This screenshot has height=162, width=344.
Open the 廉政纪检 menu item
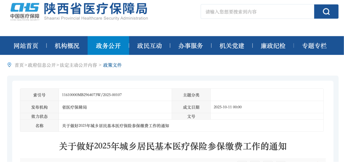click(x=273, y=46)
